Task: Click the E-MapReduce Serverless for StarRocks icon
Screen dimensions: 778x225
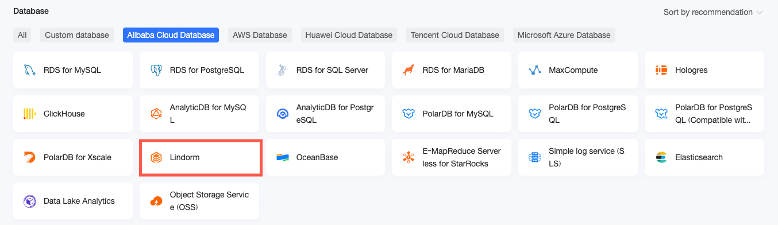Action: pos(409,157)
